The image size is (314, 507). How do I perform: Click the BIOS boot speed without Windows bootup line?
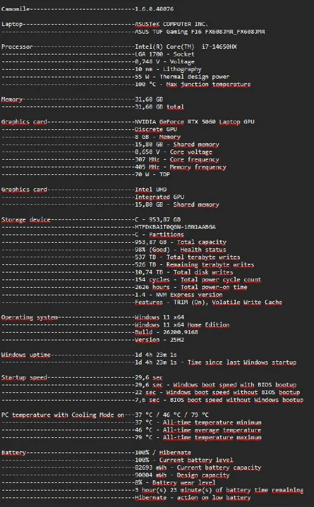tap(219, 400)
